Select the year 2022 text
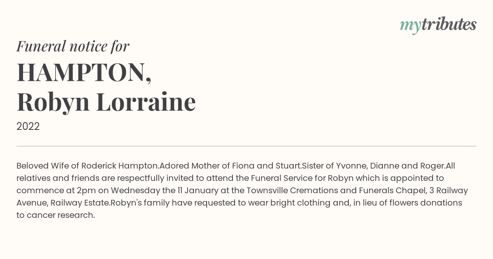Screen dimensions: 493x259 pos(28,127)
